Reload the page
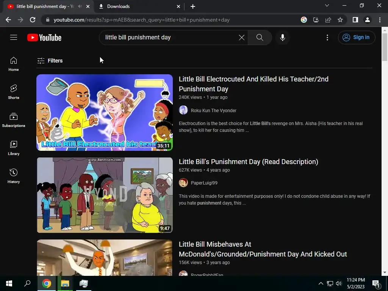The height and width of the screenshot is (291, 388). pyautogui.click(x=33, y=20)
